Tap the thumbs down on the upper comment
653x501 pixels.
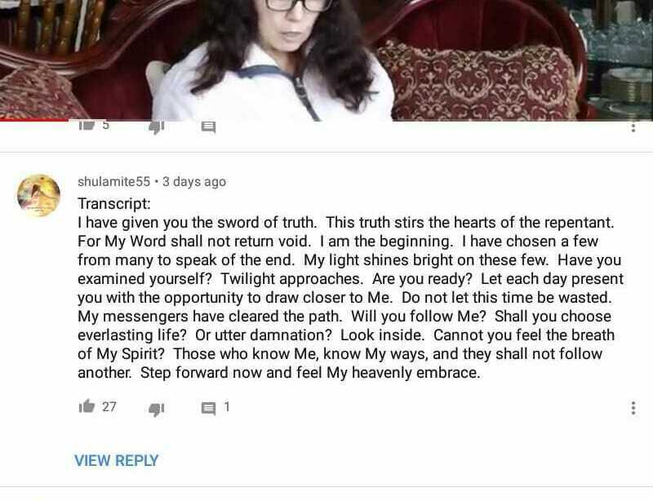click(156, 127)
